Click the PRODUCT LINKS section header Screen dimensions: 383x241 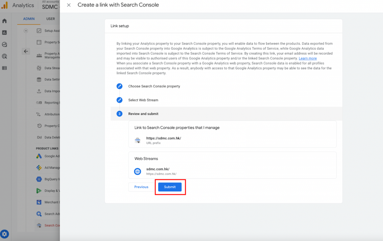47,149
